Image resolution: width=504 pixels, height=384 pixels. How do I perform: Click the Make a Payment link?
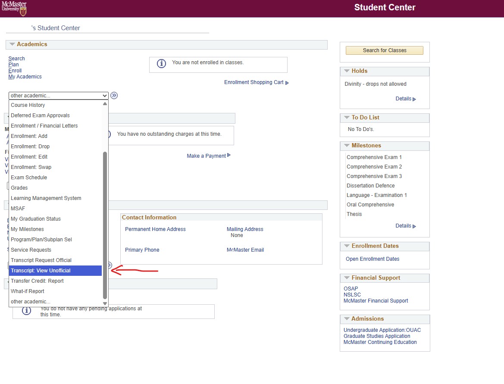click(207, 156)
